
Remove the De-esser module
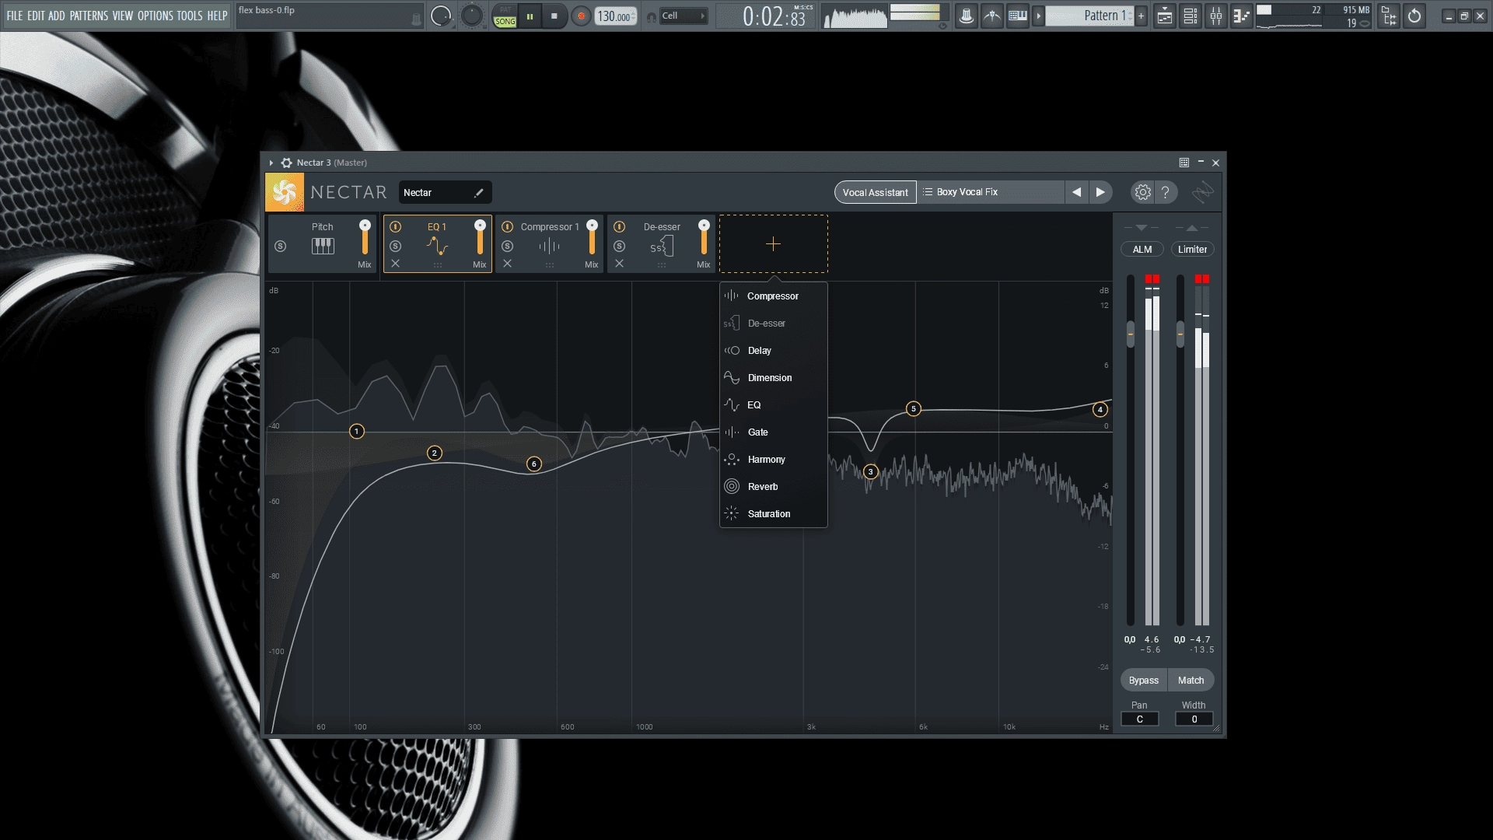619,264
